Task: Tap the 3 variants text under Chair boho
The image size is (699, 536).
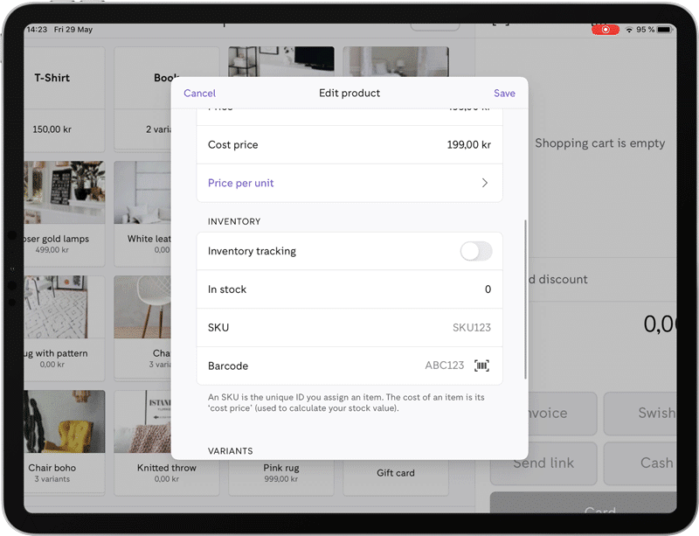Action: pos(52,479)
